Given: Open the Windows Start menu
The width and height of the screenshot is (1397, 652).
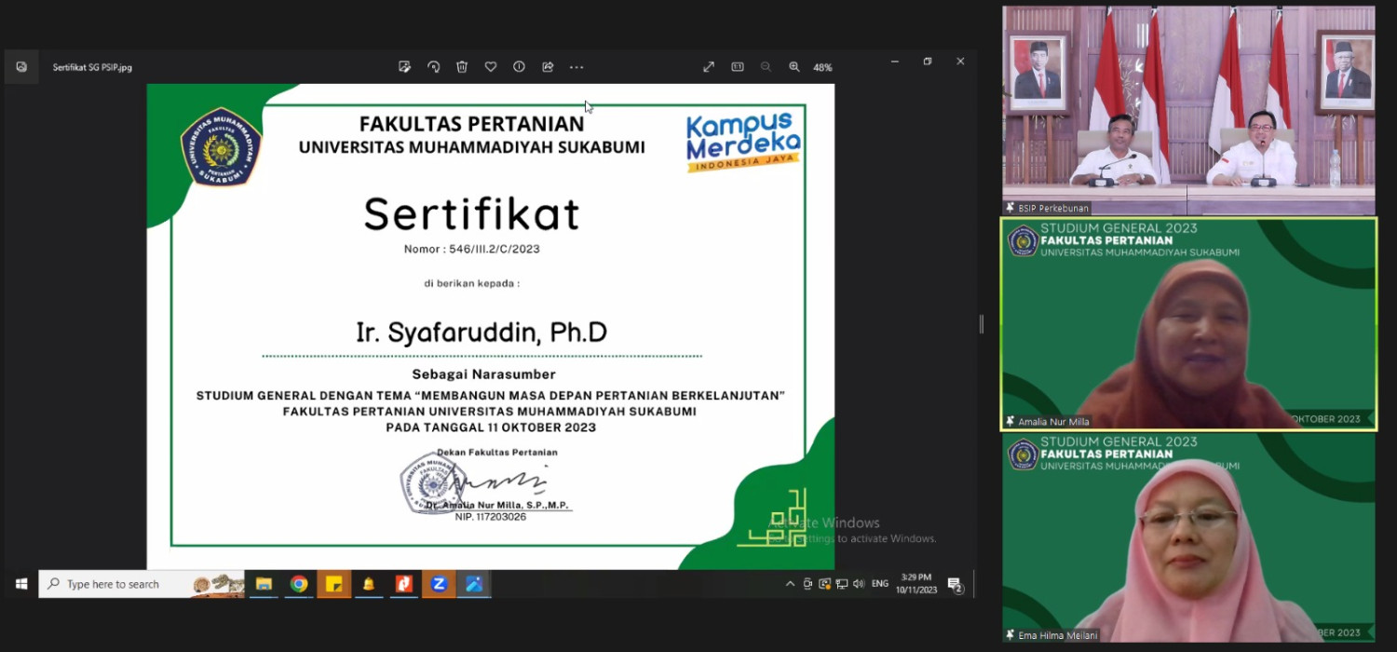Looking at the screenshot, I should 20,584.
